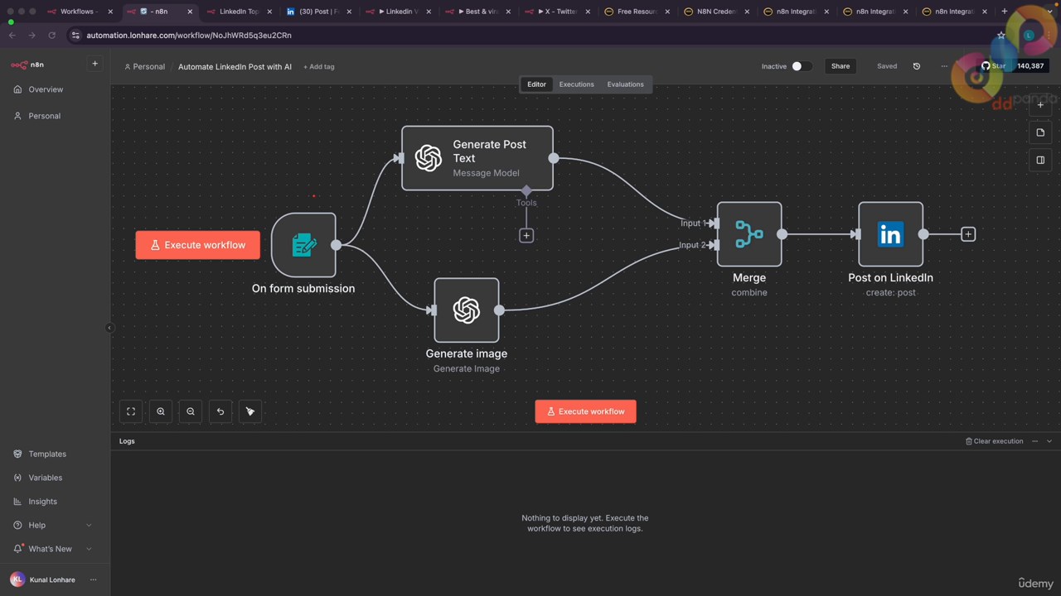Add a node after Post on LinkedIn
The height and width of the screenshot is (596, 1061).
[x=968, y=234]
